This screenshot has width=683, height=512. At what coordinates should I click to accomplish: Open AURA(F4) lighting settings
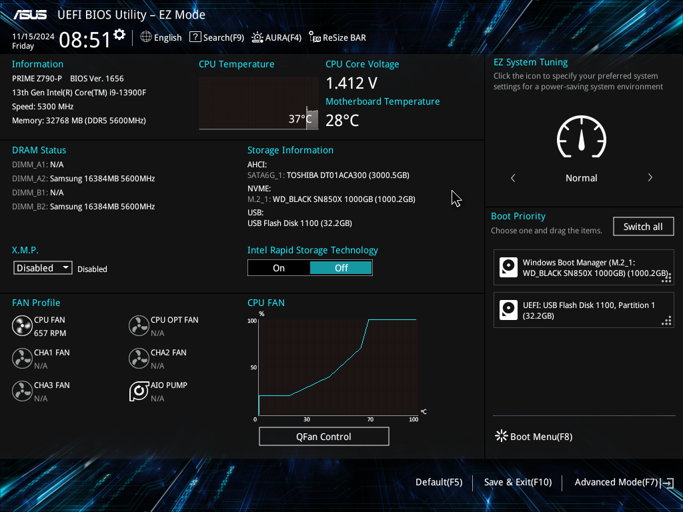click(x=283, y=37)
